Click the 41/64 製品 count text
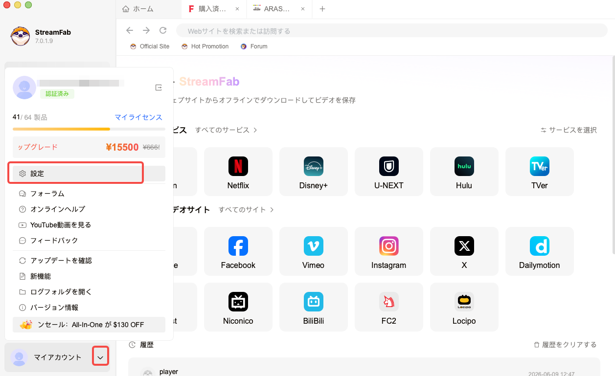 coord(30,117)
